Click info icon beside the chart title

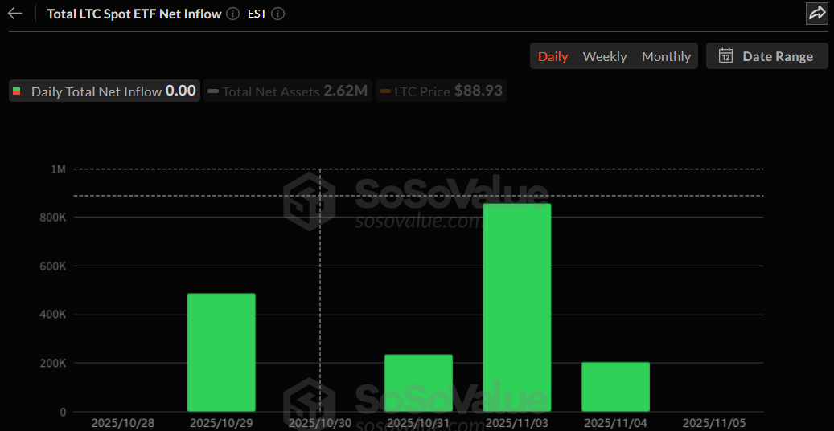point(232,14)
